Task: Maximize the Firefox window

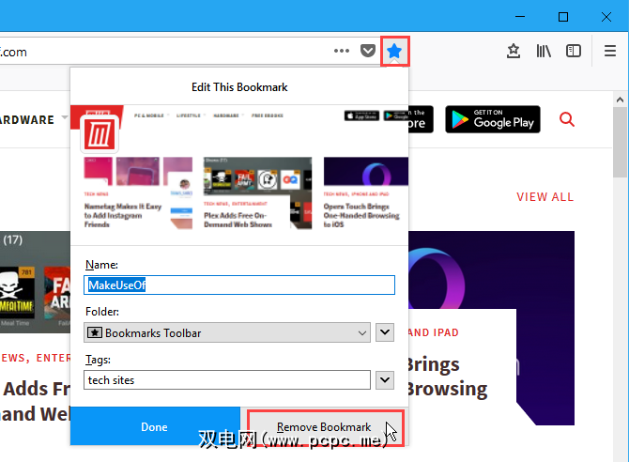Action: pos(563,17)
